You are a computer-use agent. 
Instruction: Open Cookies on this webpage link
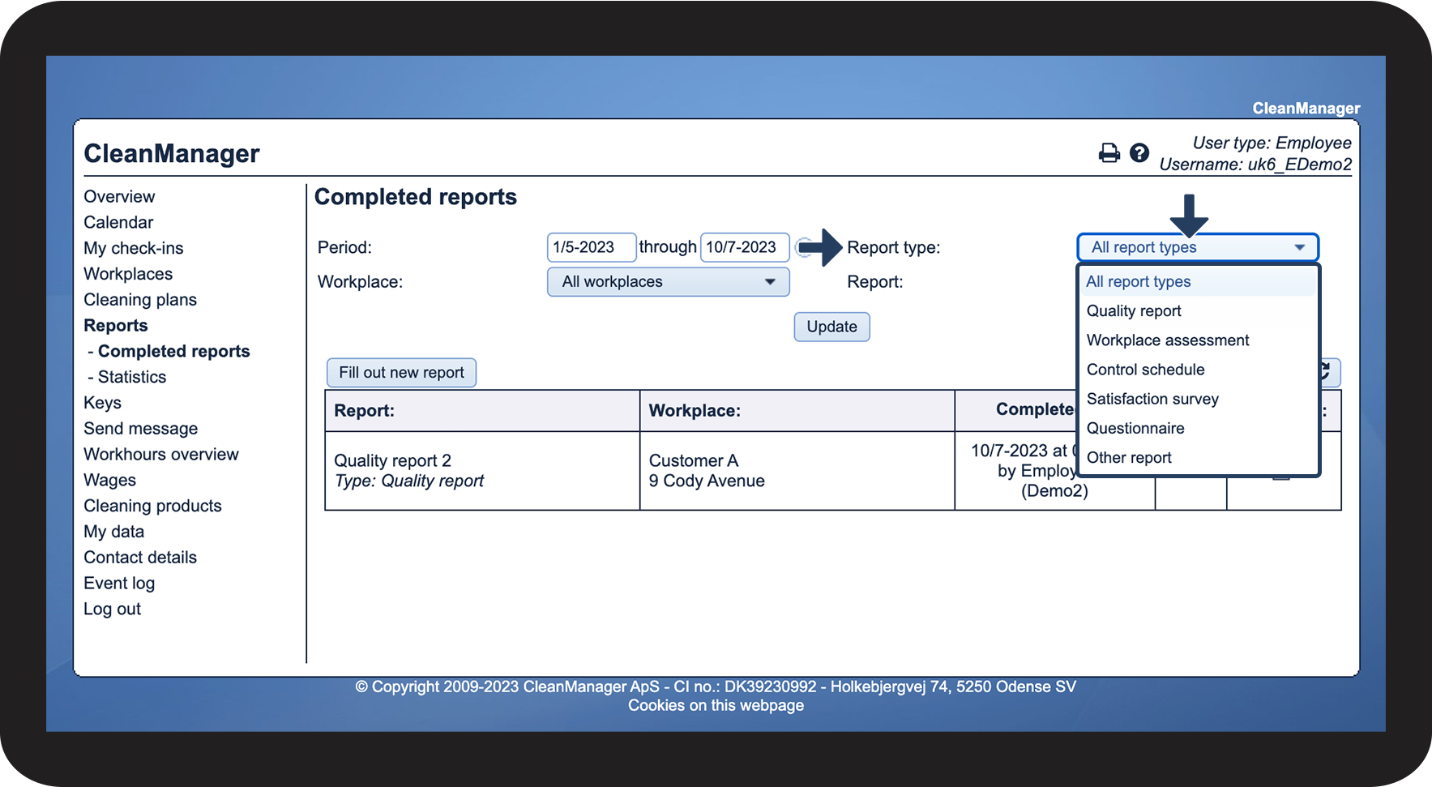point(716,706)
